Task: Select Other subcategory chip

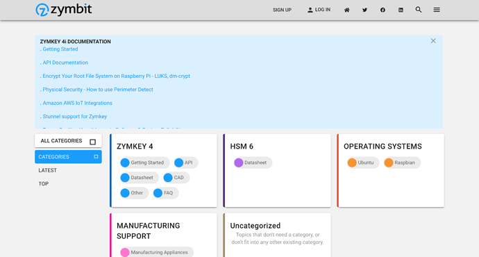Action: (134, 193)
